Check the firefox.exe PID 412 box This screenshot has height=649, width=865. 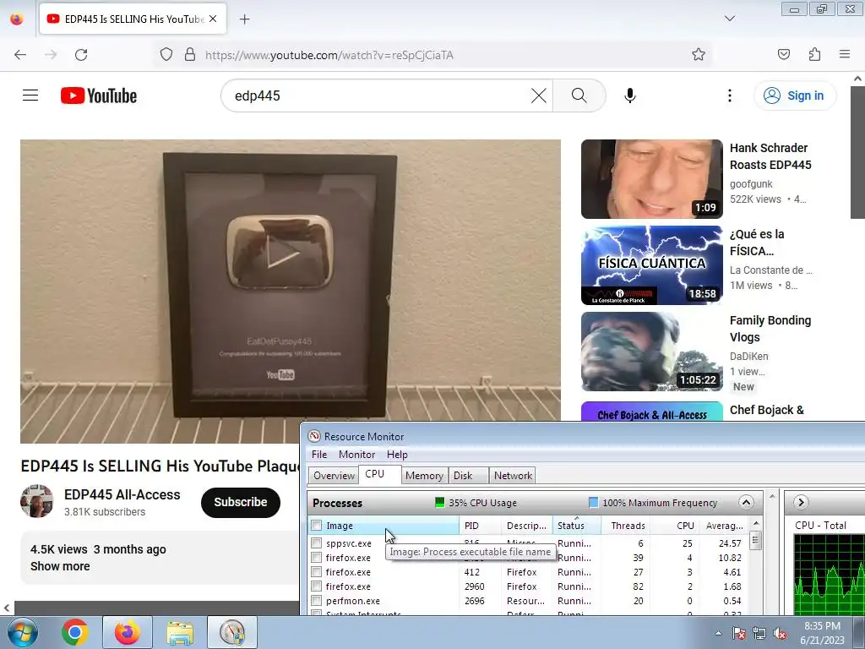coord(316,572)
